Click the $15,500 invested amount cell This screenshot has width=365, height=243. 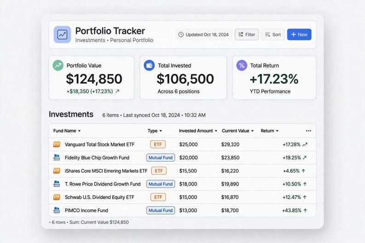pyautogui.click(x=188, y=171)
